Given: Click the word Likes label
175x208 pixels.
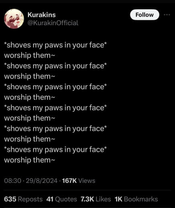Looking at the screenshot, I should coord(103,199).
